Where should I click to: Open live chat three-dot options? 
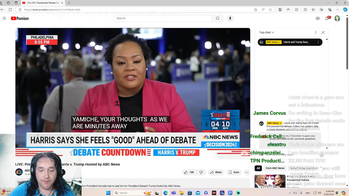(x=316, y=32)
